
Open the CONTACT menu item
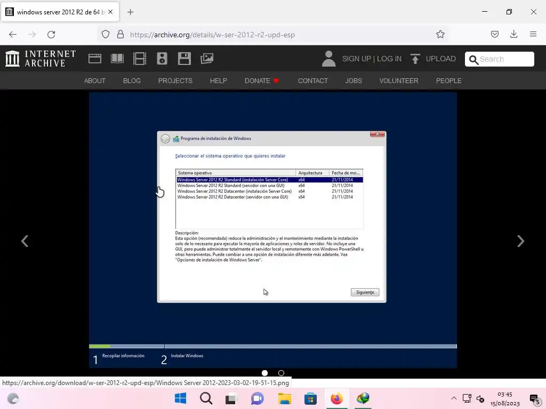pos(312,81)
